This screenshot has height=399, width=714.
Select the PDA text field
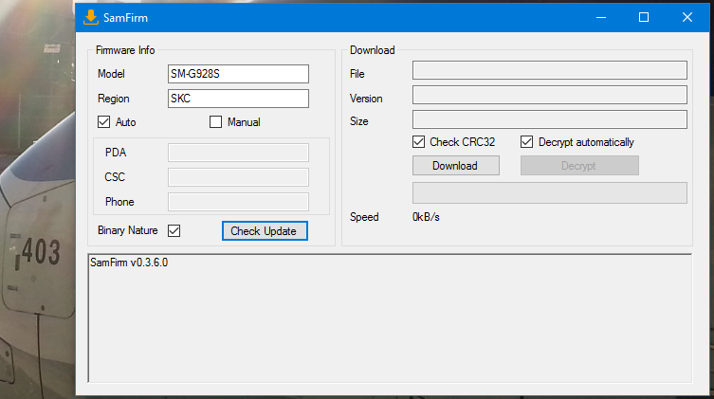click(238, 153)
